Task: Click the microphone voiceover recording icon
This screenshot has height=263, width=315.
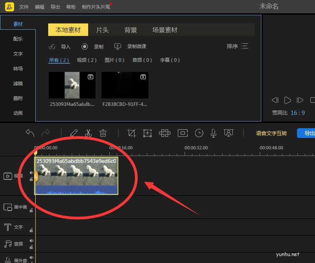Action: pyautogui.click(x=213, y=133)
